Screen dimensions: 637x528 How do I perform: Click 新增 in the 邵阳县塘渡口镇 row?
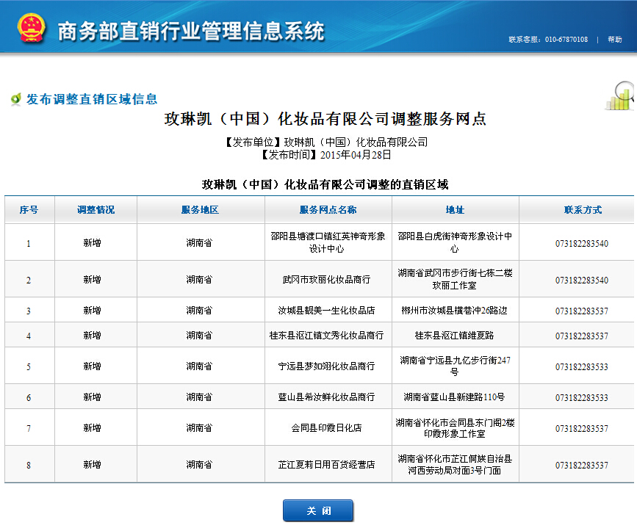tap(93, 243)
